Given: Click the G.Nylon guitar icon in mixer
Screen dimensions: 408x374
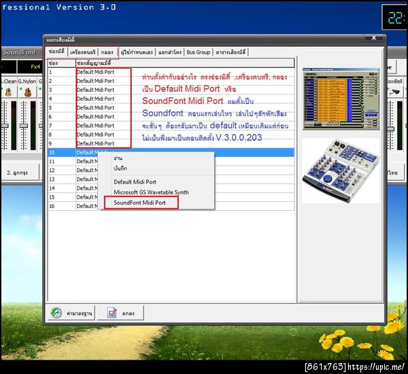Looking at the screenshot, I should [x=28, y=92].
